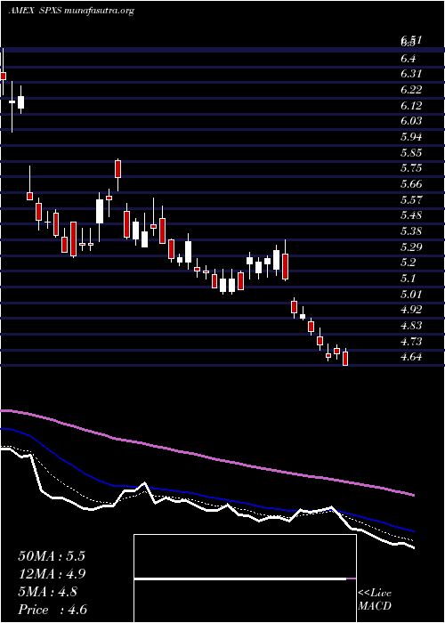This screenshot has width=445, height=623.
Task: Click the last red candlestick near 4.64
Action: pos(345,358)
